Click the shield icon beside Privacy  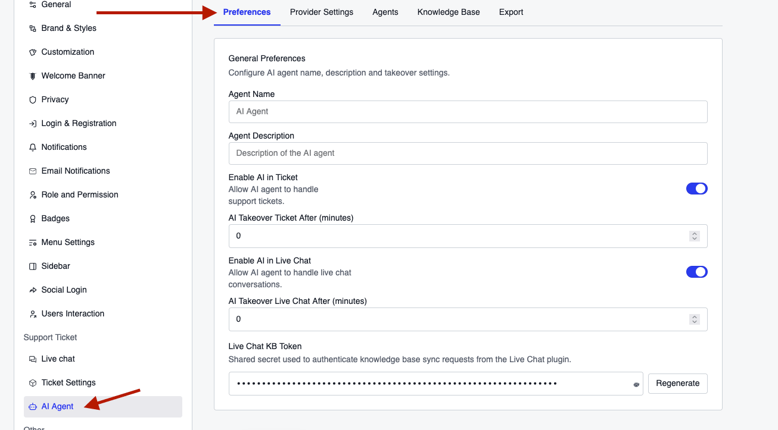(33, 100)
